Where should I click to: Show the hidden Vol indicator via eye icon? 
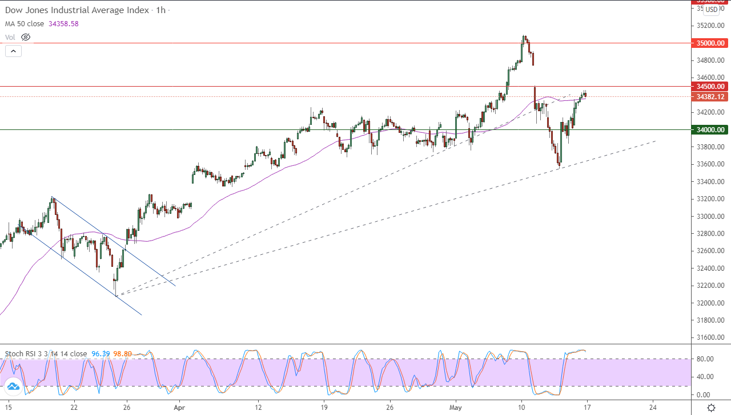point(25,37)
